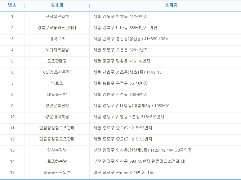
Task: Click address '서울 영등포구 대림동(대림제3동) 1050-10'
Action: [131, 106]
